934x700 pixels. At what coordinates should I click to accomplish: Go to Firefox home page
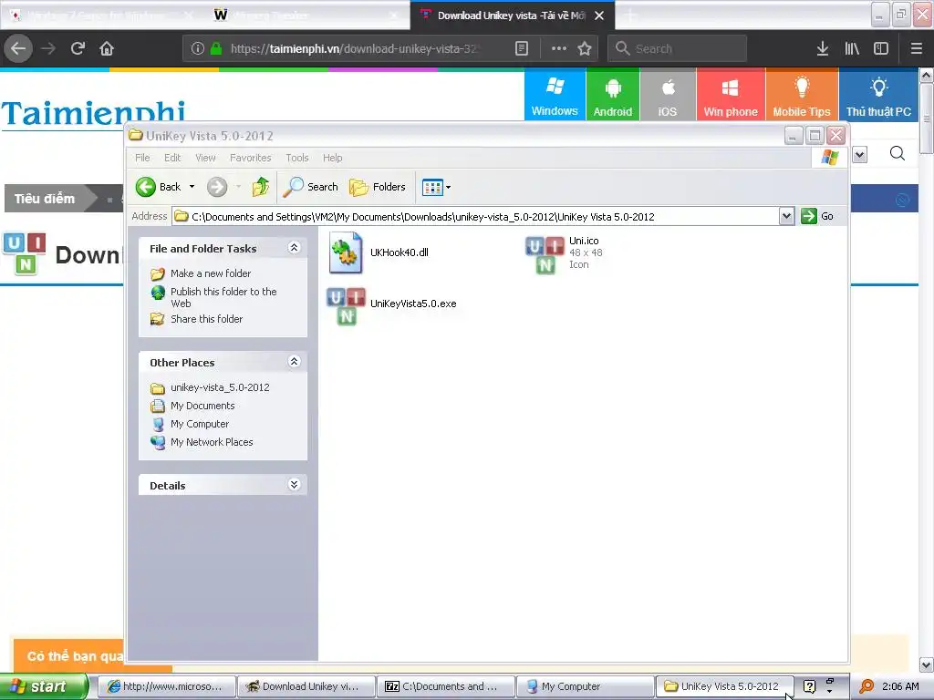(x=107, y=48)
